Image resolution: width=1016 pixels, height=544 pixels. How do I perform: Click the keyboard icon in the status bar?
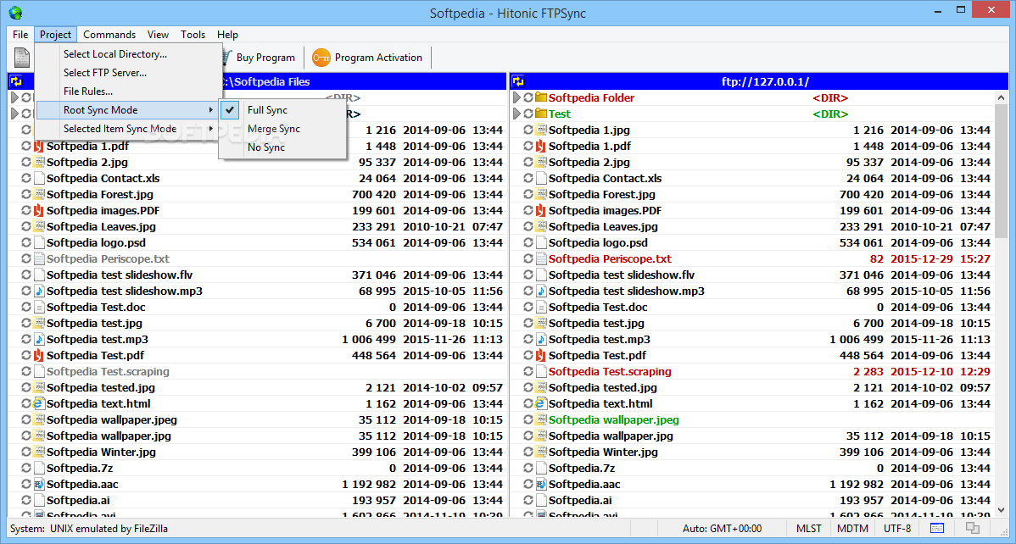coord(937,529)
